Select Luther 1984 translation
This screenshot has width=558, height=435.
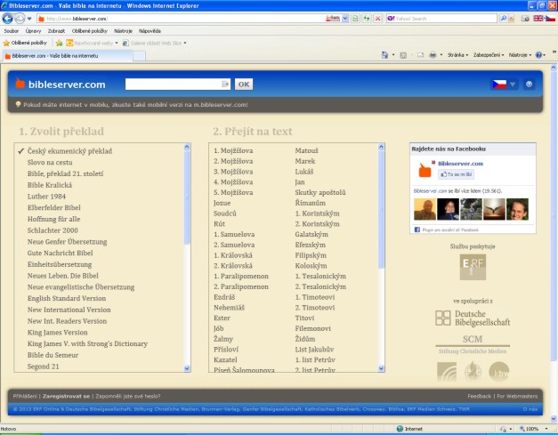click(46, 197)
